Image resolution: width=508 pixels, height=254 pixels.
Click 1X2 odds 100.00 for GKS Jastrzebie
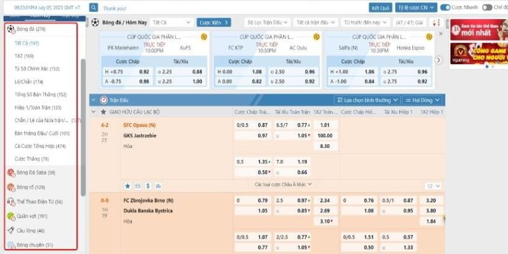pyautogui.click(x=325, y=136)
